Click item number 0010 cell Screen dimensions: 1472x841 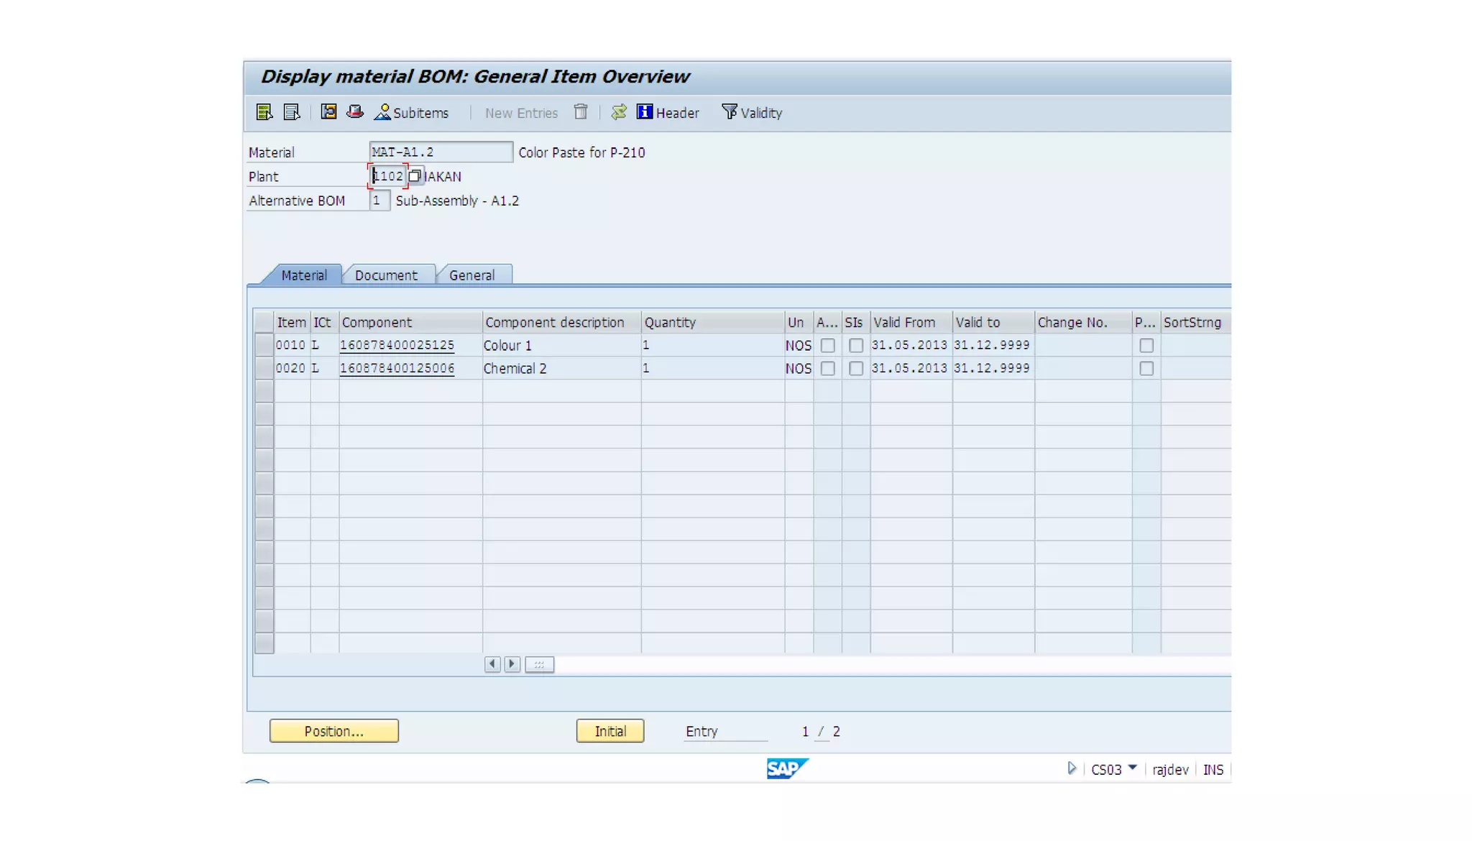point(291,345)
